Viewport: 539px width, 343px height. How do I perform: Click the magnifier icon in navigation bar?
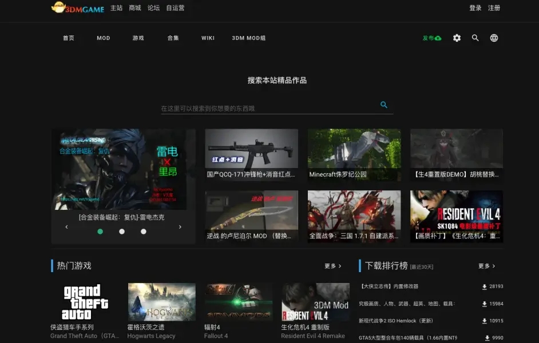pyautogui.click(x=475, y=38)
